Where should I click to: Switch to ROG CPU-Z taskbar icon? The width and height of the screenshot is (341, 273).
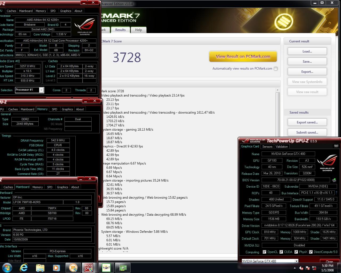point(88,267)
